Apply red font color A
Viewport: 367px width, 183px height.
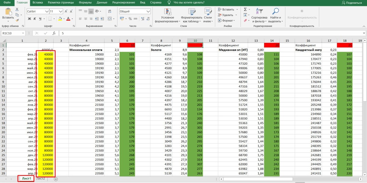68,19
